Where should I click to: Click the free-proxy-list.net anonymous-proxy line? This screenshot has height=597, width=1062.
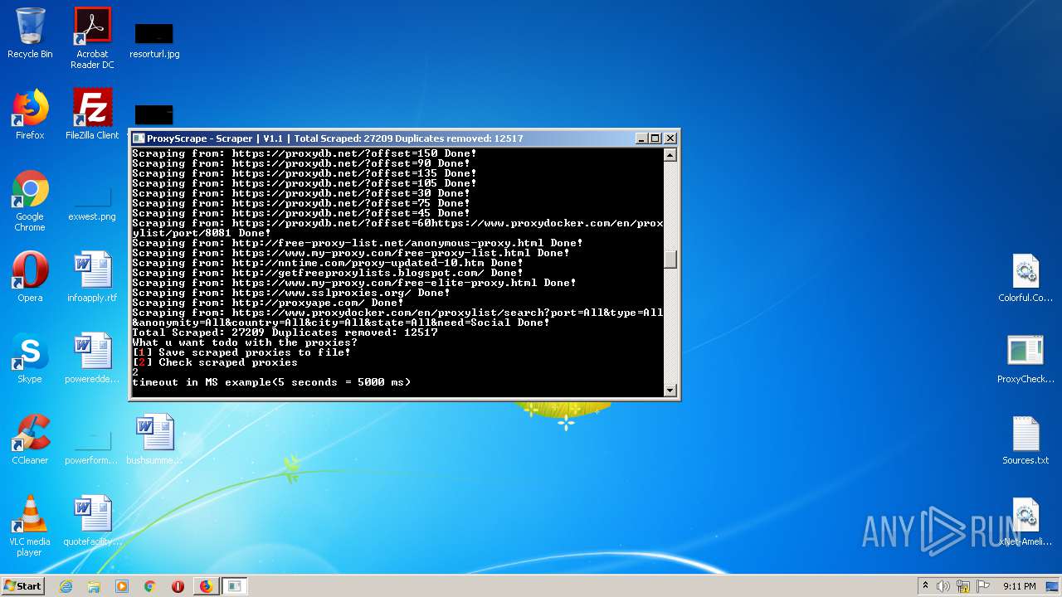(358, 243)
